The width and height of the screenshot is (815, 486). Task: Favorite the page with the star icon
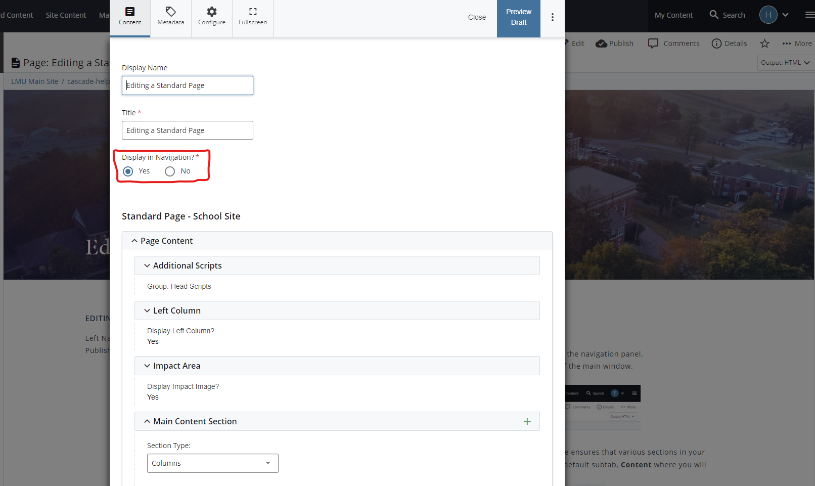coord(764,43)
